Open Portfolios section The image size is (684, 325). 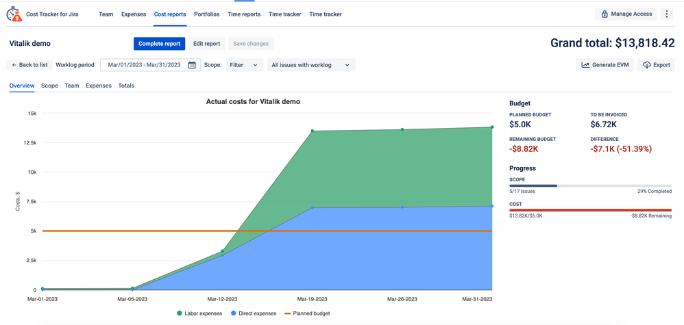[207, 14]
